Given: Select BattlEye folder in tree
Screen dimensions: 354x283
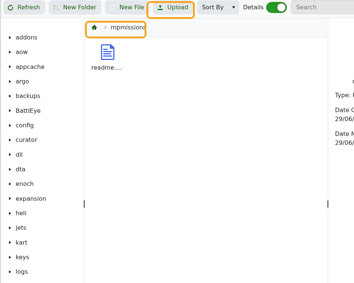Looking at the screenshot, I should click(28, 111).
